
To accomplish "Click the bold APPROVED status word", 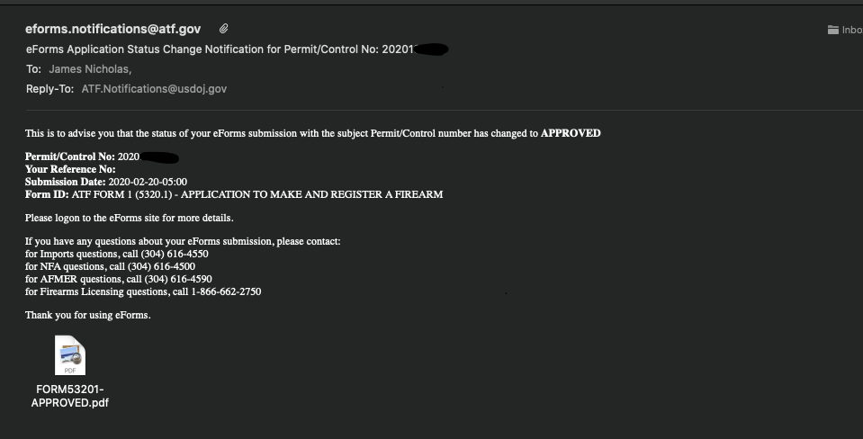I will click(571, 133).
